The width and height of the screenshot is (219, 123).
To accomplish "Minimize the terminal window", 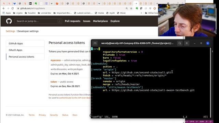I will (x=195, y=43).
